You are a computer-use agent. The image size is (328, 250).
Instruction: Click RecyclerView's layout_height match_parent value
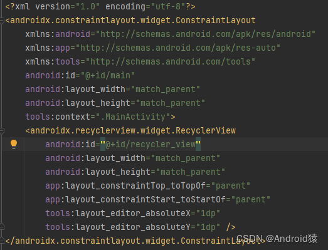(191, 172)
